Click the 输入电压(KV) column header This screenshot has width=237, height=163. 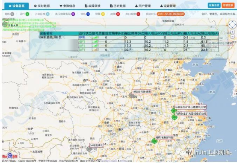click(154, 33)
